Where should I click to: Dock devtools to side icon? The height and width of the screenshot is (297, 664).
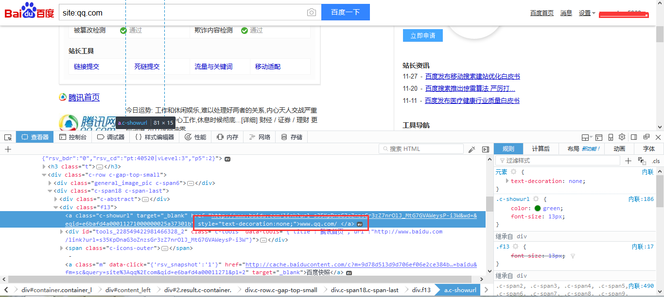[634, 137]
